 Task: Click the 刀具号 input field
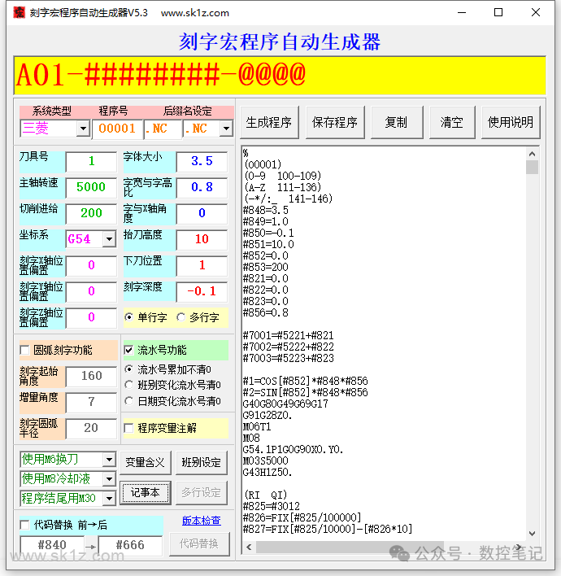point(91,161)
